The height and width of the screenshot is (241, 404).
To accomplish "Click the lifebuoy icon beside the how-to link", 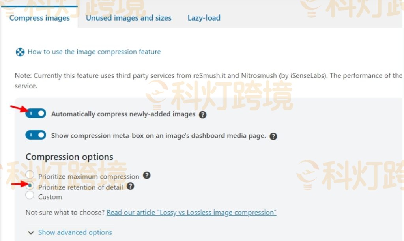I will click(x=20, y=52).
